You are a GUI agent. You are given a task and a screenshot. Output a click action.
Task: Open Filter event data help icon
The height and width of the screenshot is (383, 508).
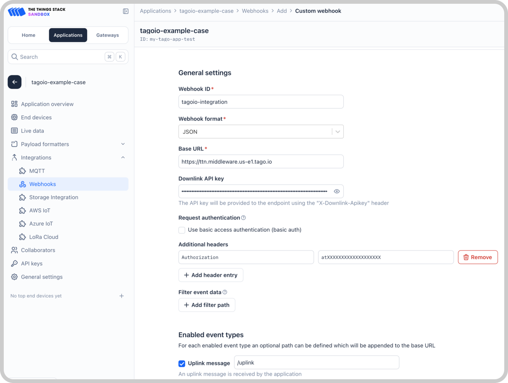(x=225, y=292)
